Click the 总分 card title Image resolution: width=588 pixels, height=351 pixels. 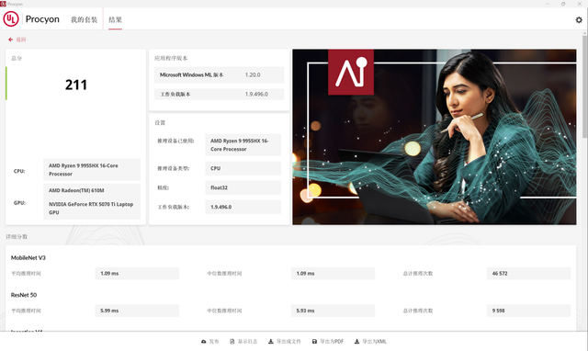click(17, 58)
